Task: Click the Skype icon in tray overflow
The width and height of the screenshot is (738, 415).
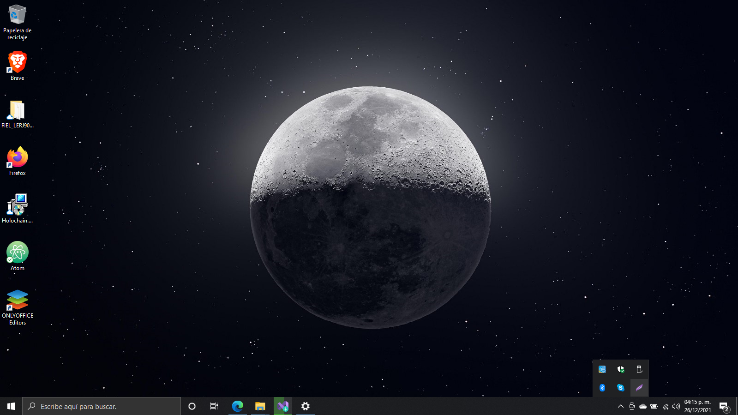Action: click(x=621, y=388)
